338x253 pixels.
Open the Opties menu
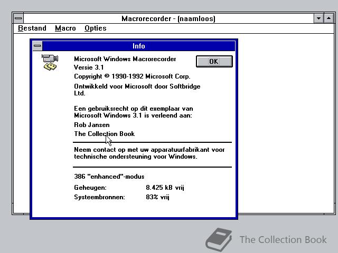coord(96,28)
